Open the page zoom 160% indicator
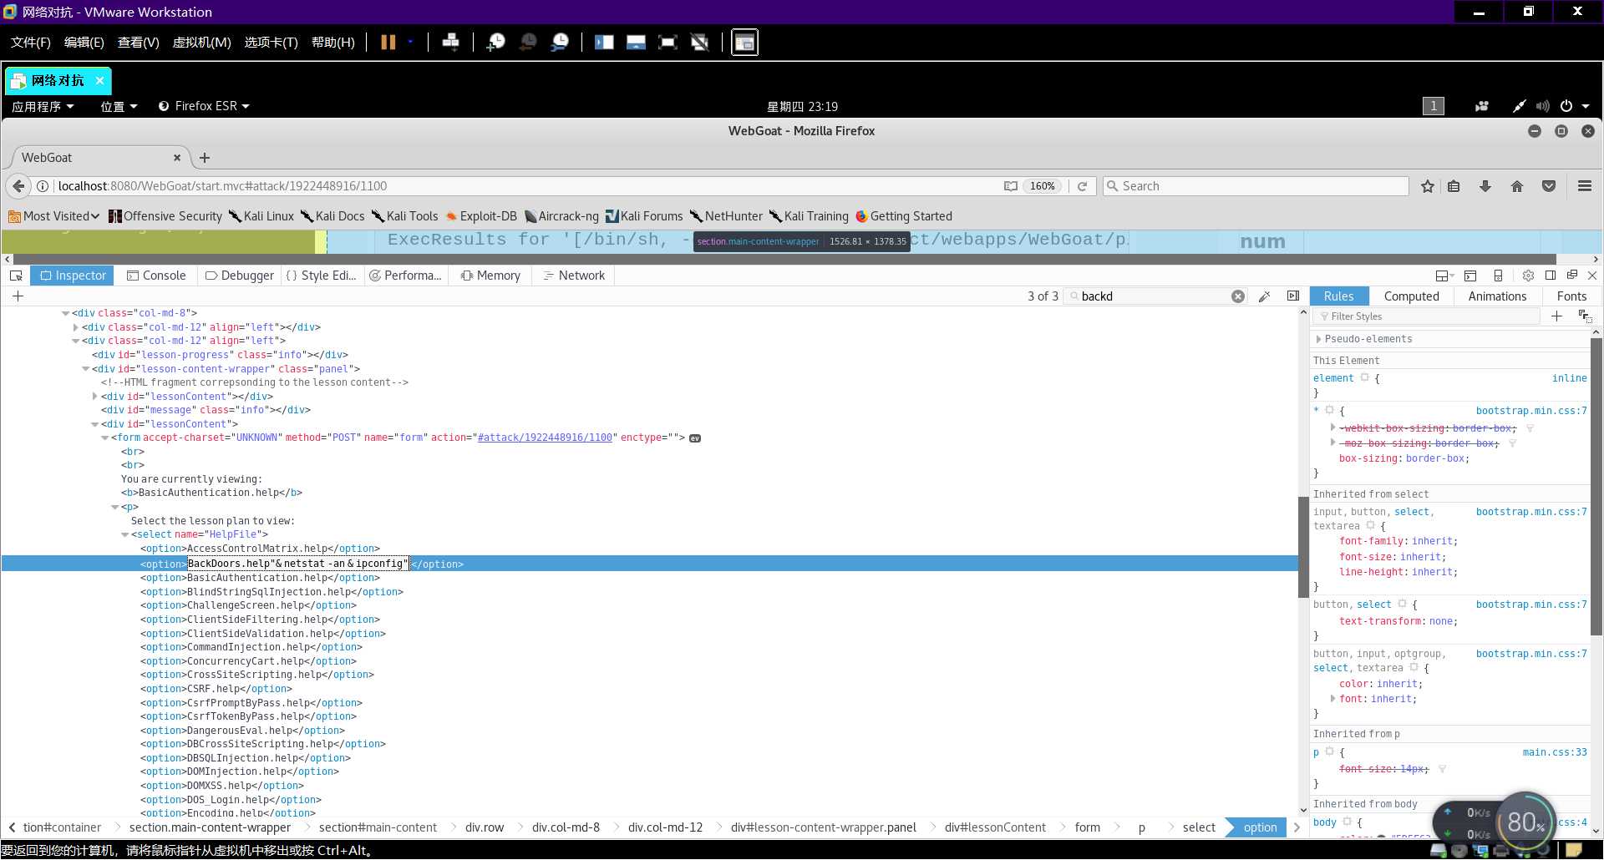The width and height of the screenshot is (1604, 860). (1043, 186)
